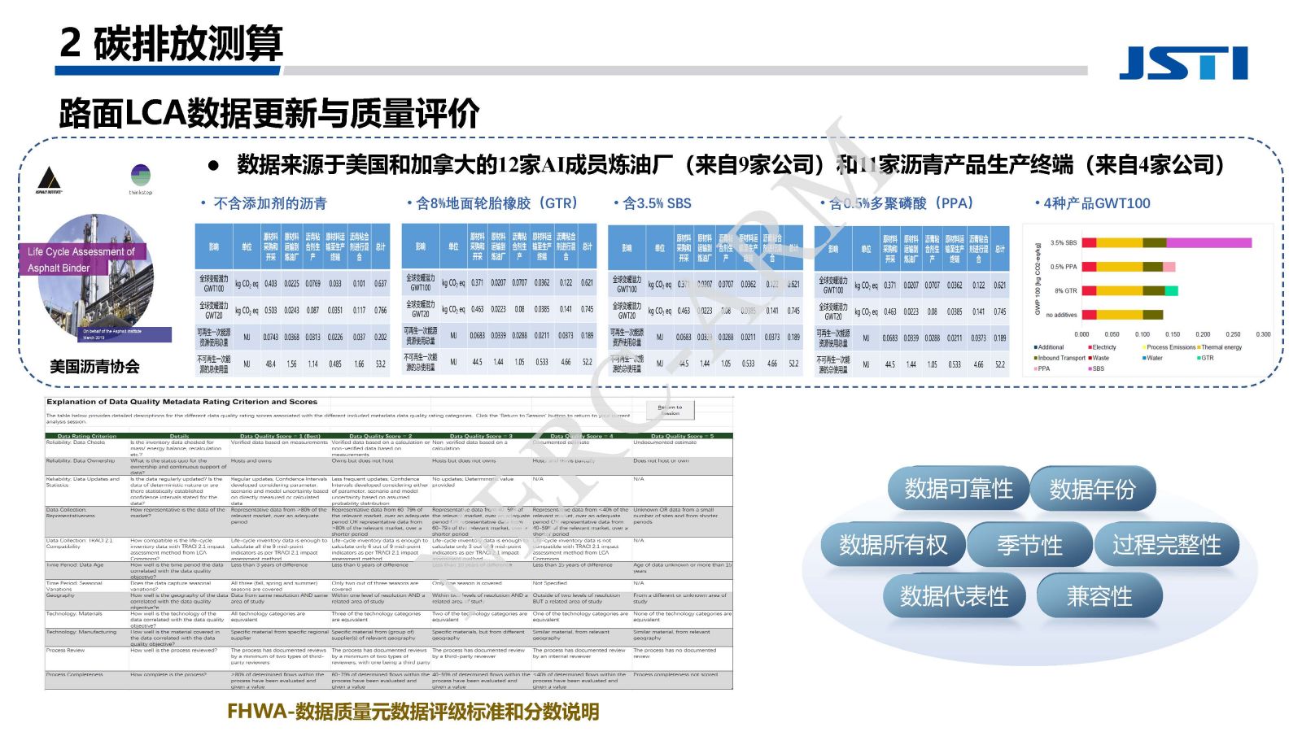Click the 'Process Review' row label
The height and width of the screenshot is (732, 1302).
pos(66,650)
